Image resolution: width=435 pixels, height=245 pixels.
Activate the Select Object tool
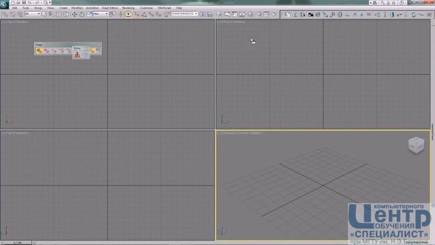pyautogui.click(x=44, y=14)
